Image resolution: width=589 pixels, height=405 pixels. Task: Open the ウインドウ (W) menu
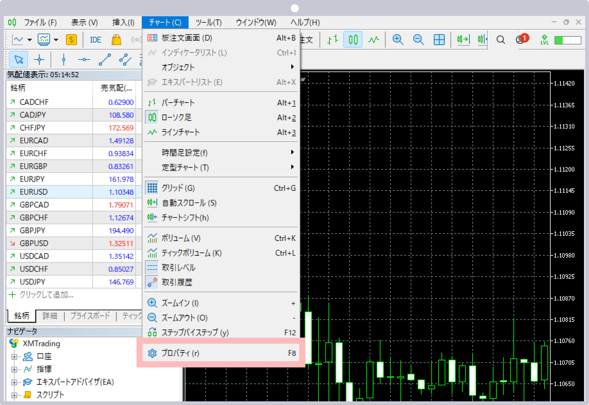[x=256, y=22]
